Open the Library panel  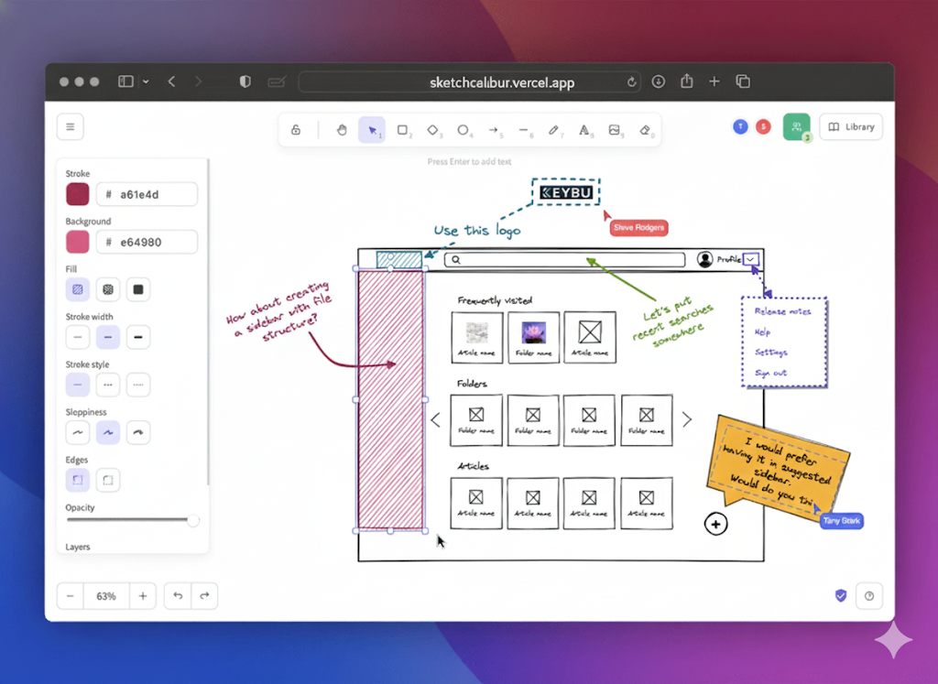(x=851, y=126)
